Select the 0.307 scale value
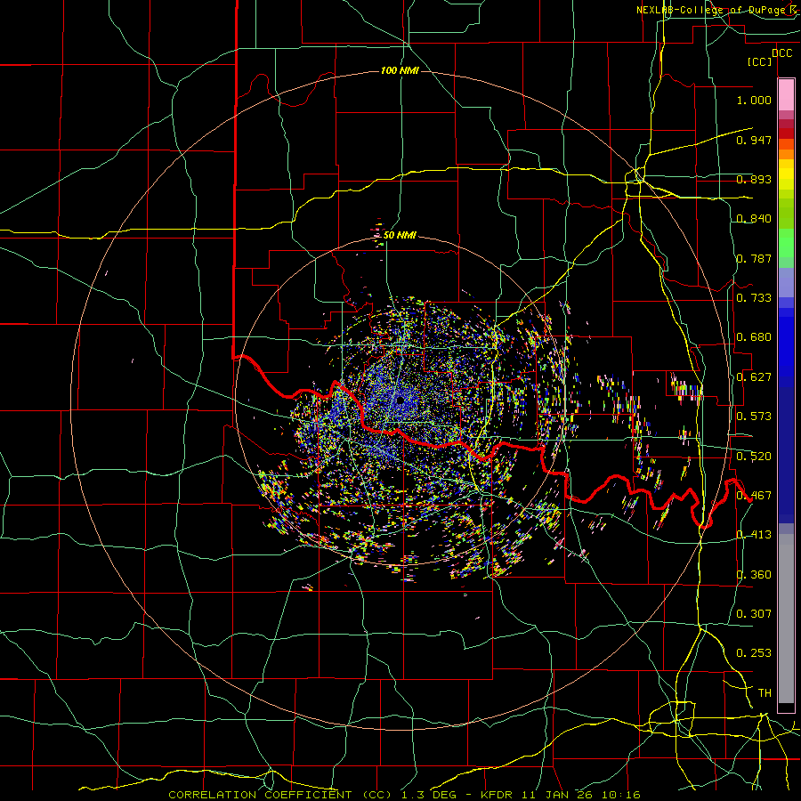The height and width of the screenshot is (801, 801). [754, 614]
